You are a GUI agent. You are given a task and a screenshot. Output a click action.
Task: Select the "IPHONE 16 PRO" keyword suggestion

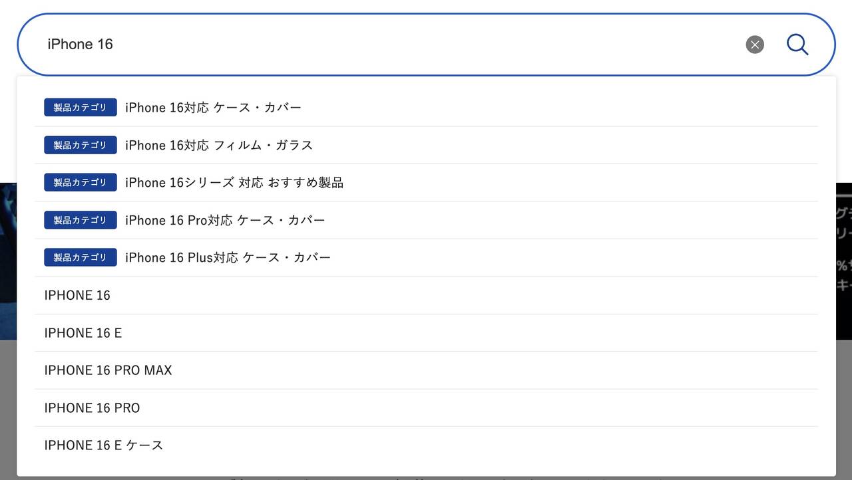pyautogui.click(x=92, y=408)
